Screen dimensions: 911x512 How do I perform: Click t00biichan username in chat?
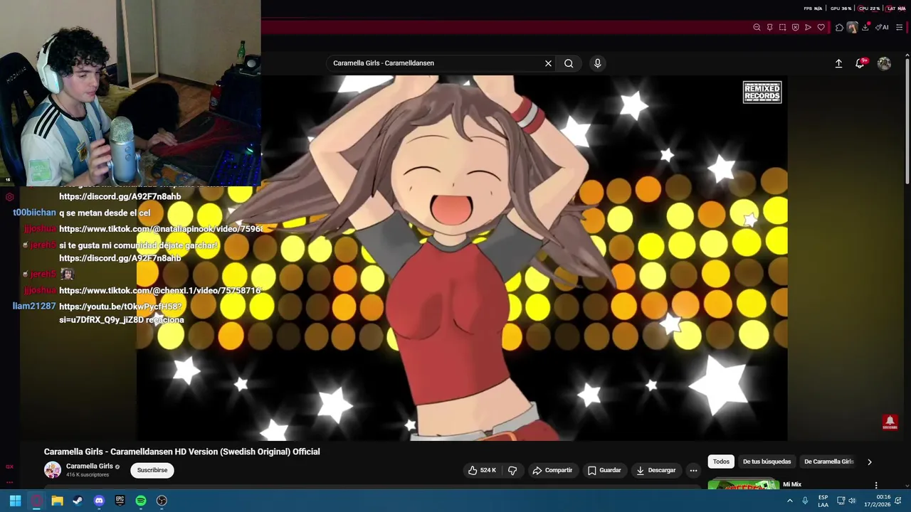coord(34,213)
